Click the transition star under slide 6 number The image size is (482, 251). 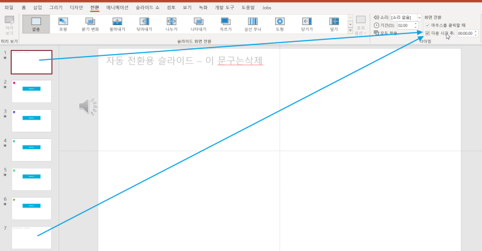5,204
